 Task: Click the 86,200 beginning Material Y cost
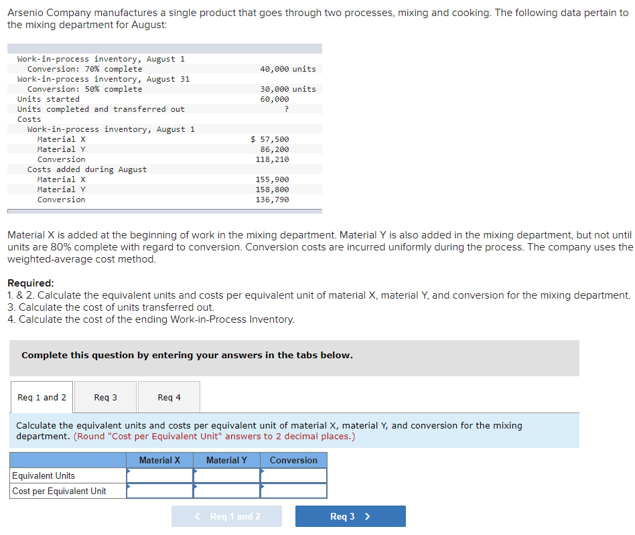coord(274,149)
